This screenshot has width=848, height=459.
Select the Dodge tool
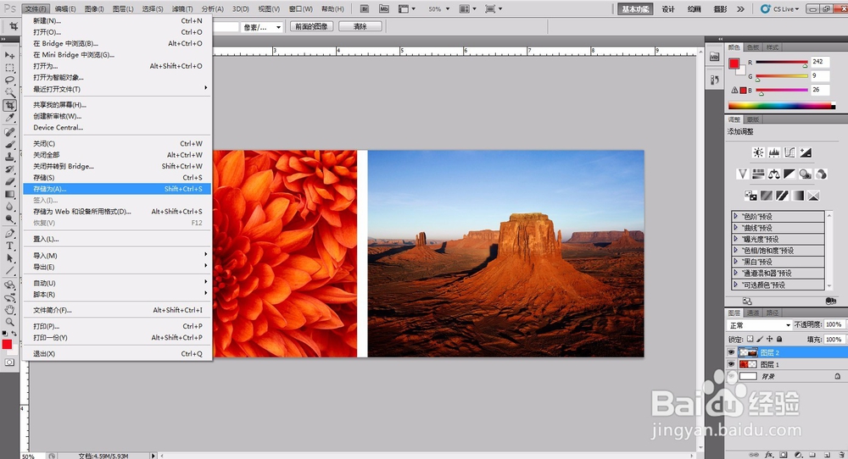click(x=9, y=218)
